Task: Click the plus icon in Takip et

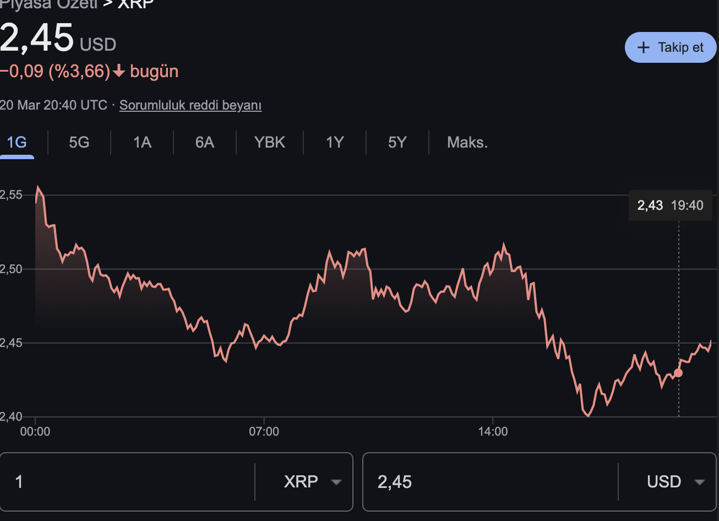Action: 643,48
